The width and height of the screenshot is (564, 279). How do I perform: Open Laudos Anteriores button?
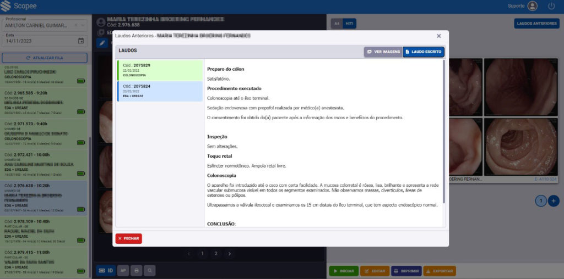point(536,23)
